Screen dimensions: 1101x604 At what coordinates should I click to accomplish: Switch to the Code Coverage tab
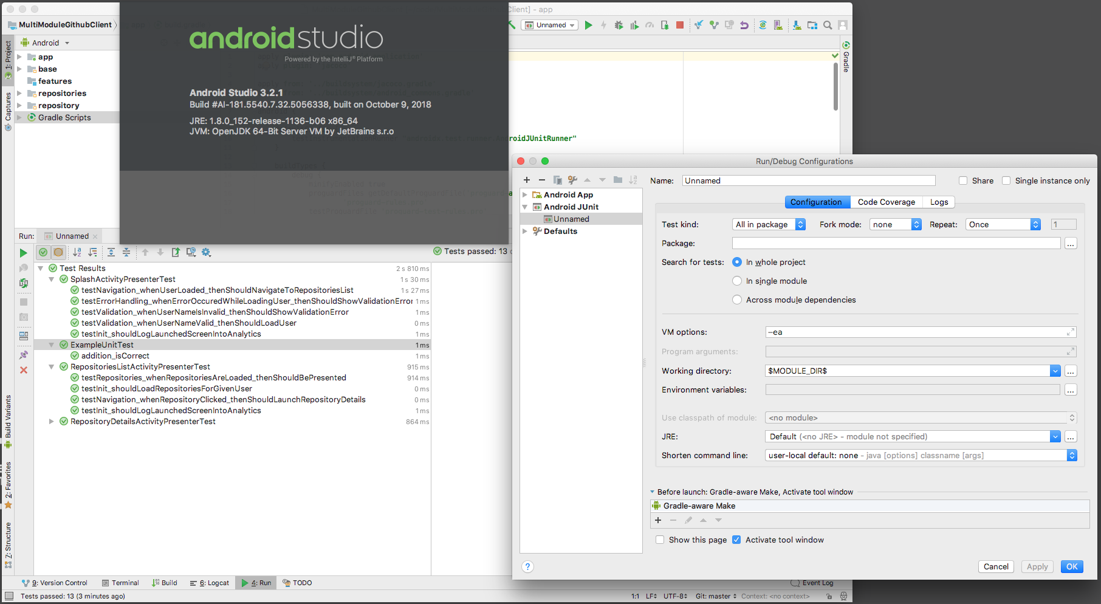[x=886, y=202]
